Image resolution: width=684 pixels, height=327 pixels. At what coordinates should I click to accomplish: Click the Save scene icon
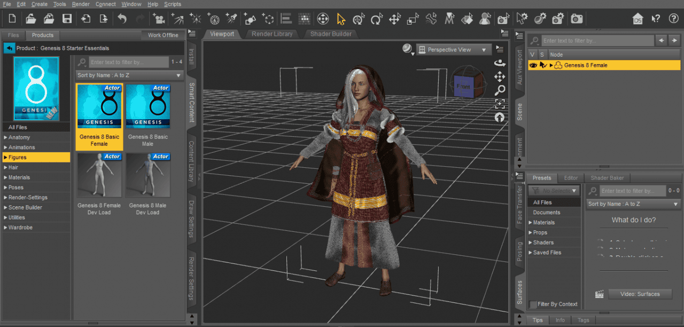pos(66,18)
